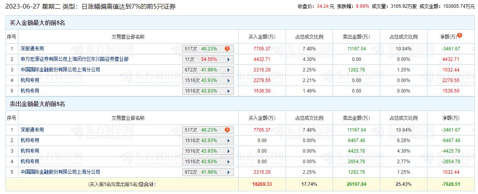
Task: Click the 6.28% ratio cell
Action: point(403,141)
